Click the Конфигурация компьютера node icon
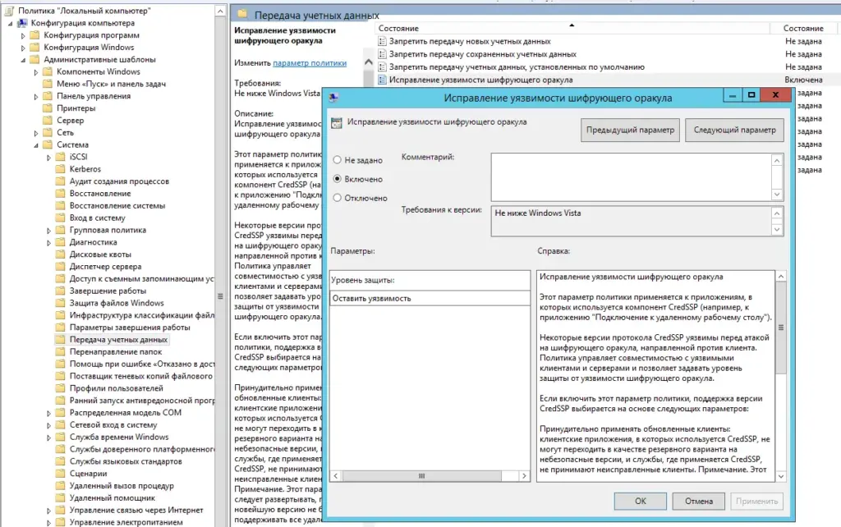Viewport: 841px width, 527px height. (22, 23)
